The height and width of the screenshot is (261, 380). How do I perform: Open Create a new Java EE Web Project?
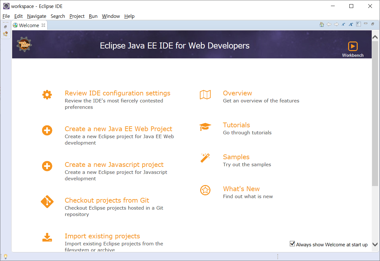[119, 129]
